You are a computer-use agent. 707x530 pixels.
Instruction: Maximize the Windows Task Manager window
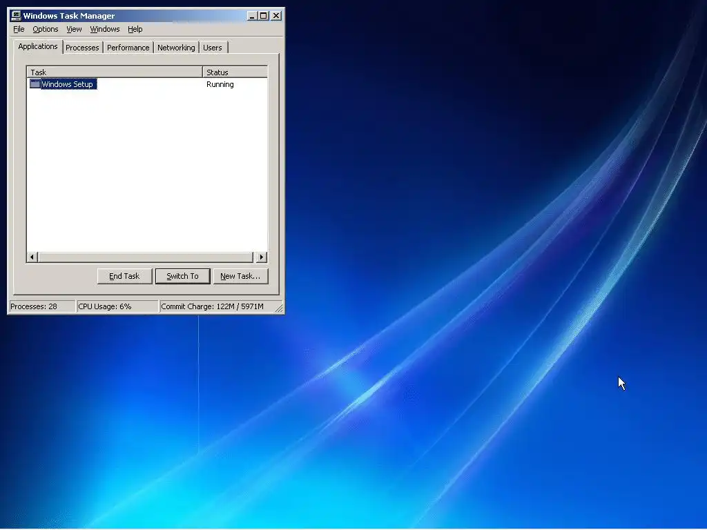pyautogui.click(x=263, y=16)
